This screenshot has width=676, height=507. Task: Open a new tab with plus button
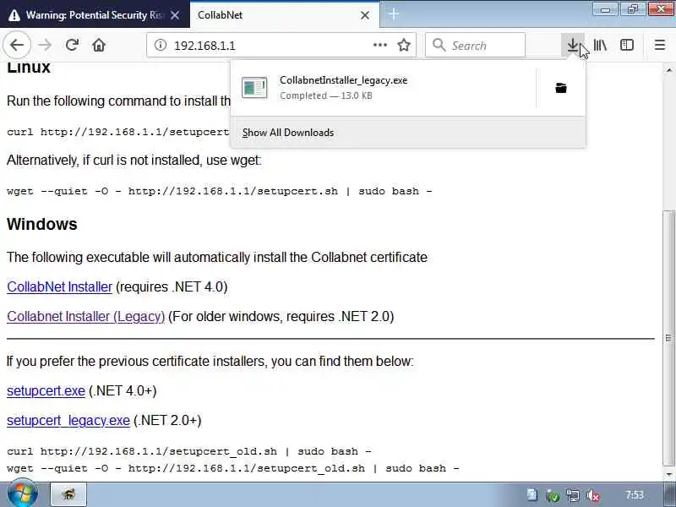point(394,14)
